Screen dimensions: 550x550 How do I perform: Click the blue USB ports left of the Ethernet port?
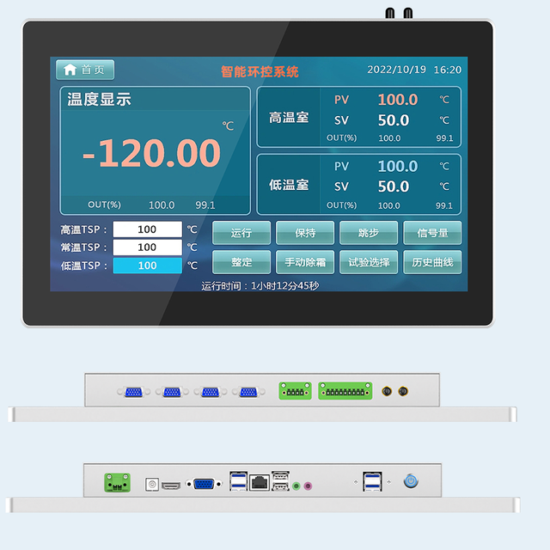click(239, 481)
